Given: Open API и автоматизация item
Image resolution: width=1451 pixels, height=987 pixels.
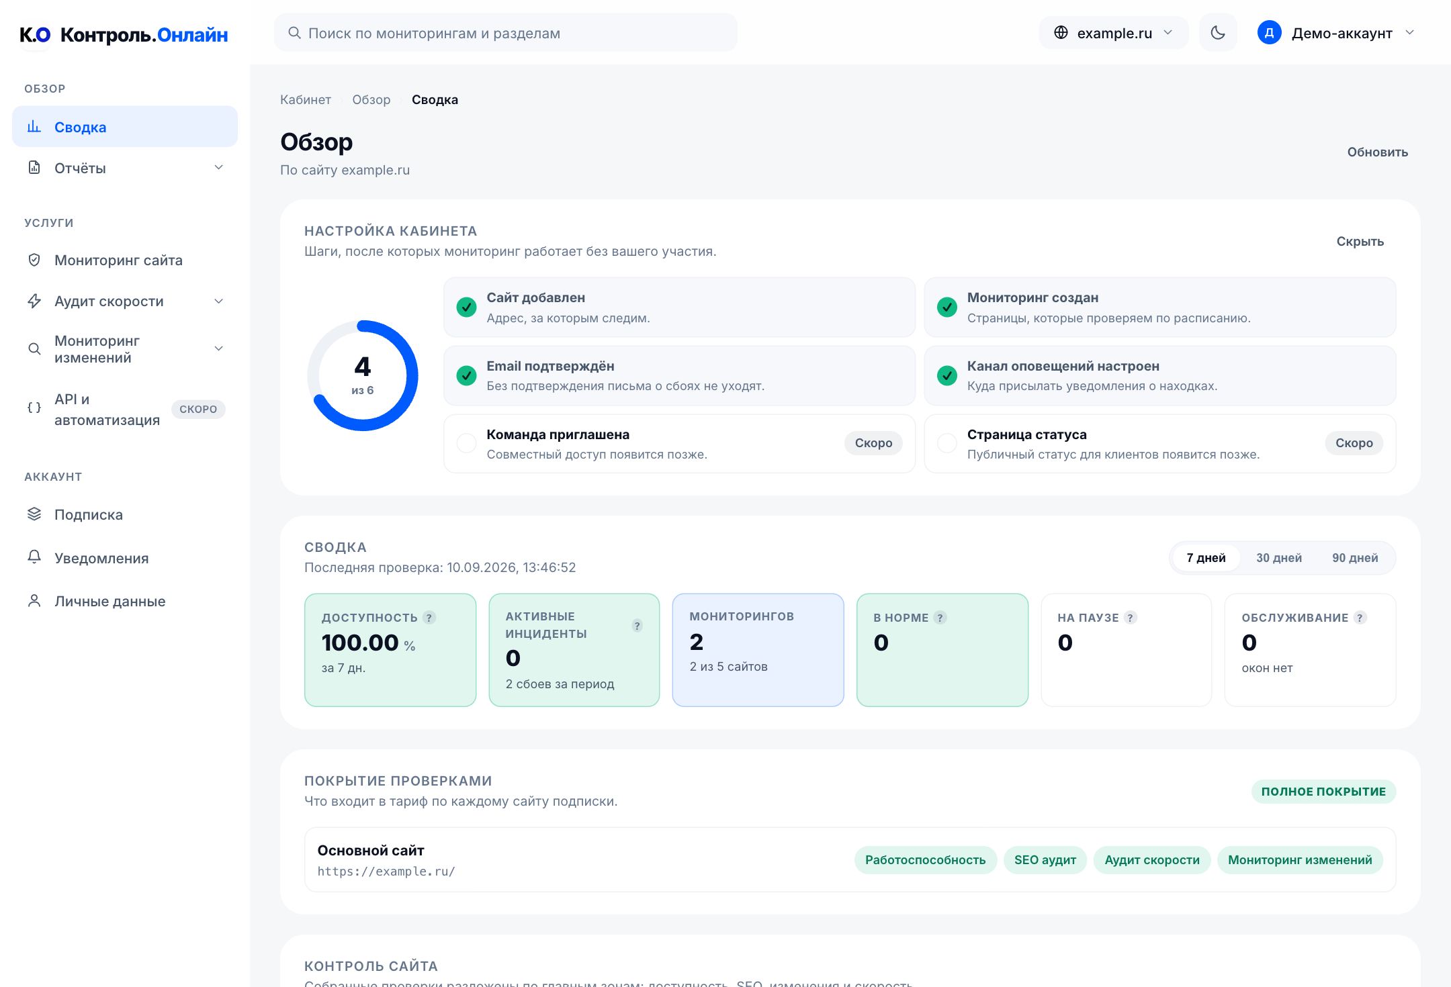Looking at the screenshot, I should click(125, 409).
